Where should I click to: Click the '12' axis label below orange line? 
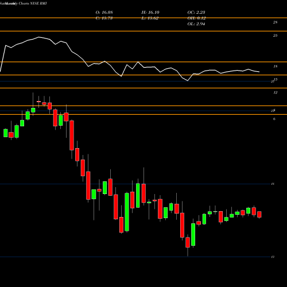(x=275, y=92)
